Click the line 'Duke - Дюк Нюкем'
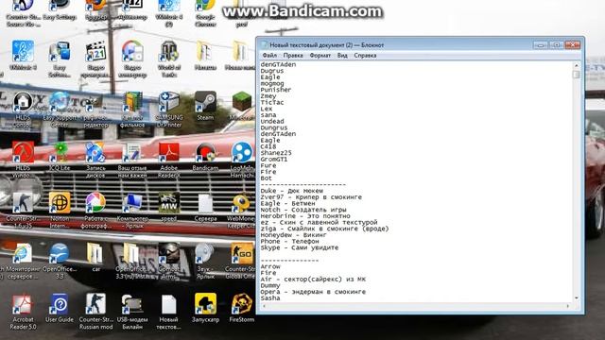 click(292, 191)
